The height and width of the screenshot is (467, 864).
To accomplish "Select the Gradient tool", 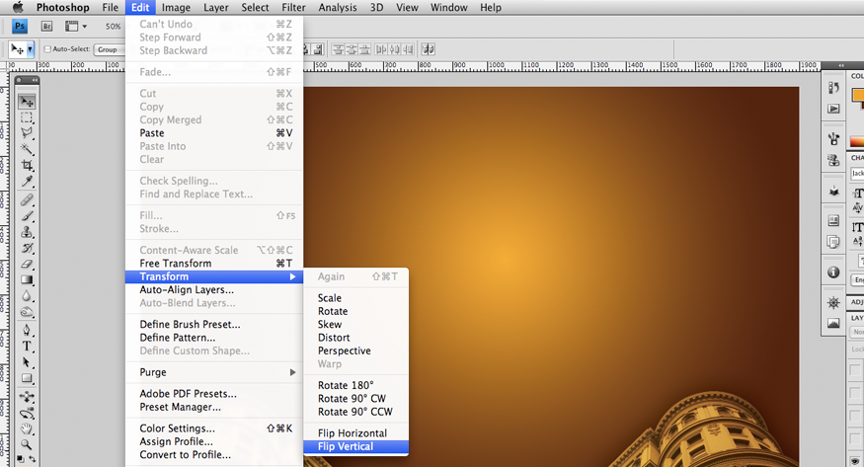I will click(x=27, y=279).
